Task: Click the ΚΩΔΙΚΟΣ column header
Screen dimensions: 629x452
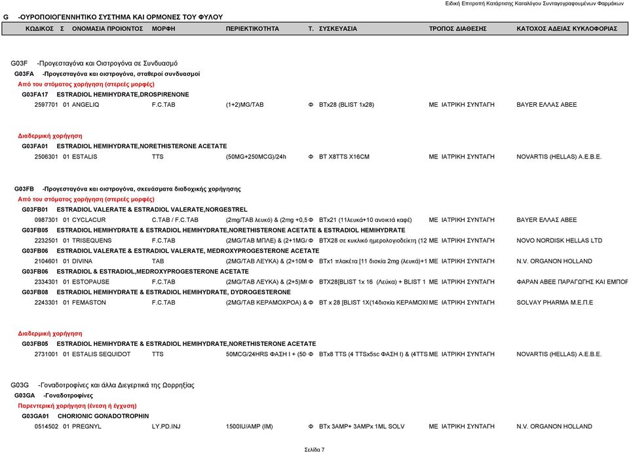Action: 39,29
